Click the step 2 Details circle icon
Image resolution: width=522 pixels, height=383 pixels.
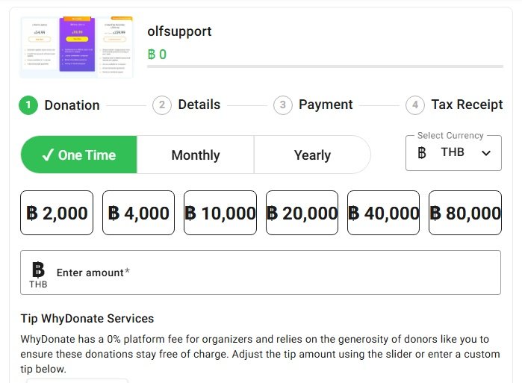tap(161, 105)
